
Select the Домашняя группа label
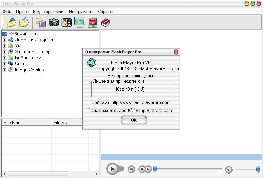[x=34, y=40]
